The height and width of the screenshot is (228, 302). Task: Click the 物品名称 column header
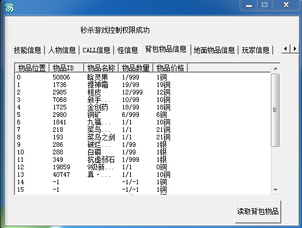point(101,68)
